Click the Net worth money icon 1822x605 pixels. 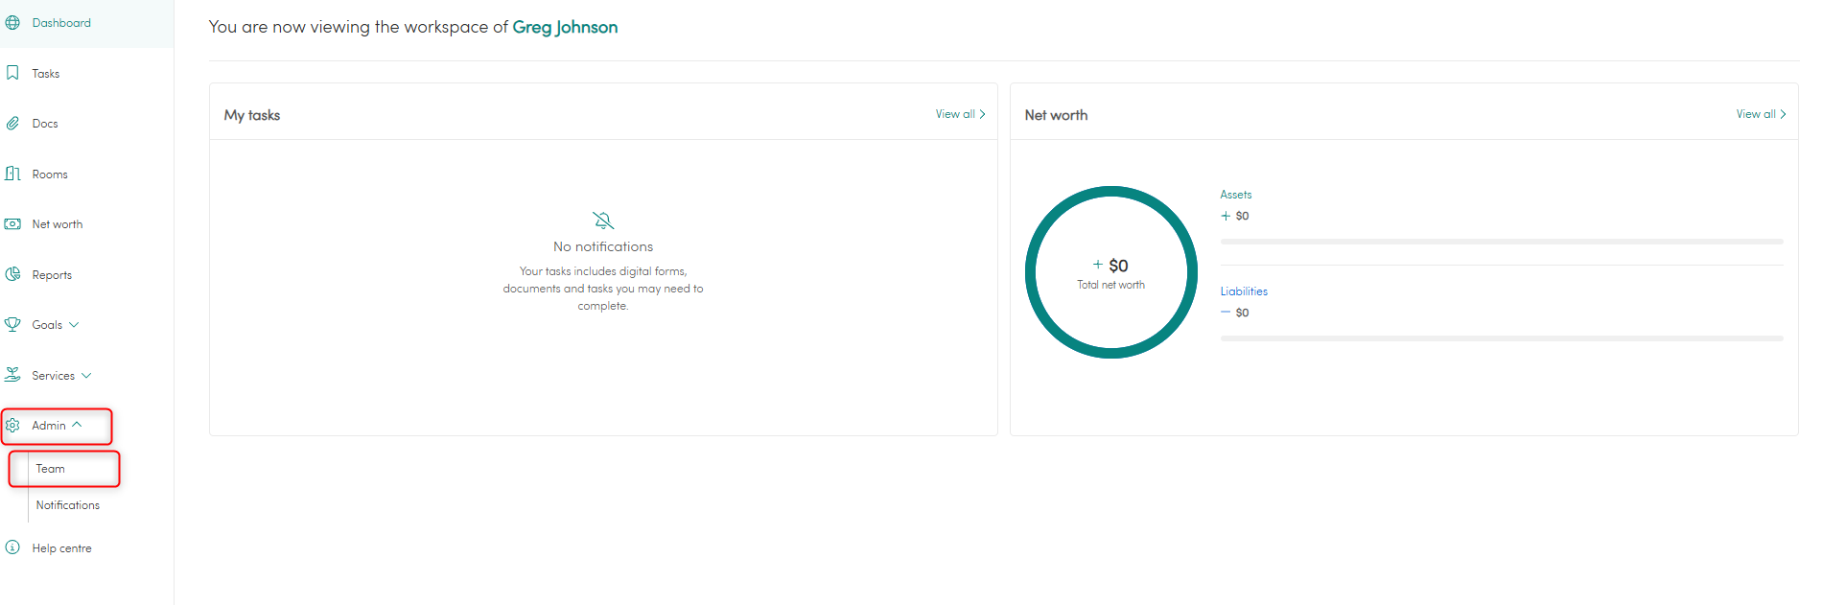[12, 224]
